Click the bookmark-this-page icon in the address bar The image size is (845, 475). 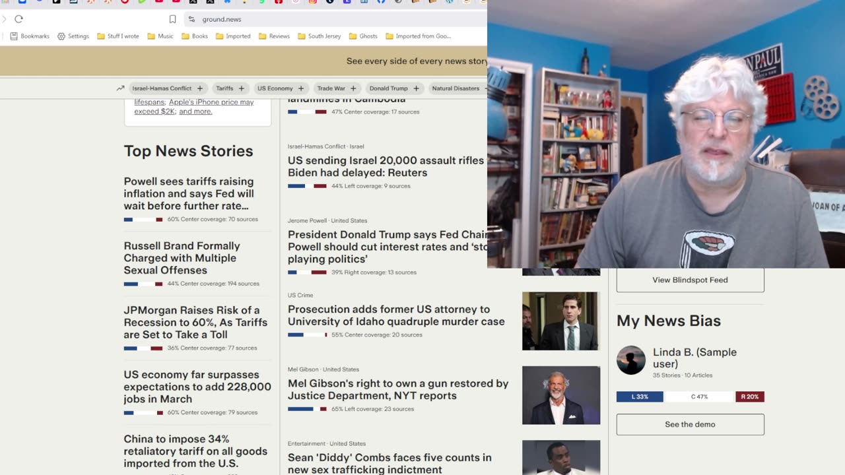pos(172,19)
